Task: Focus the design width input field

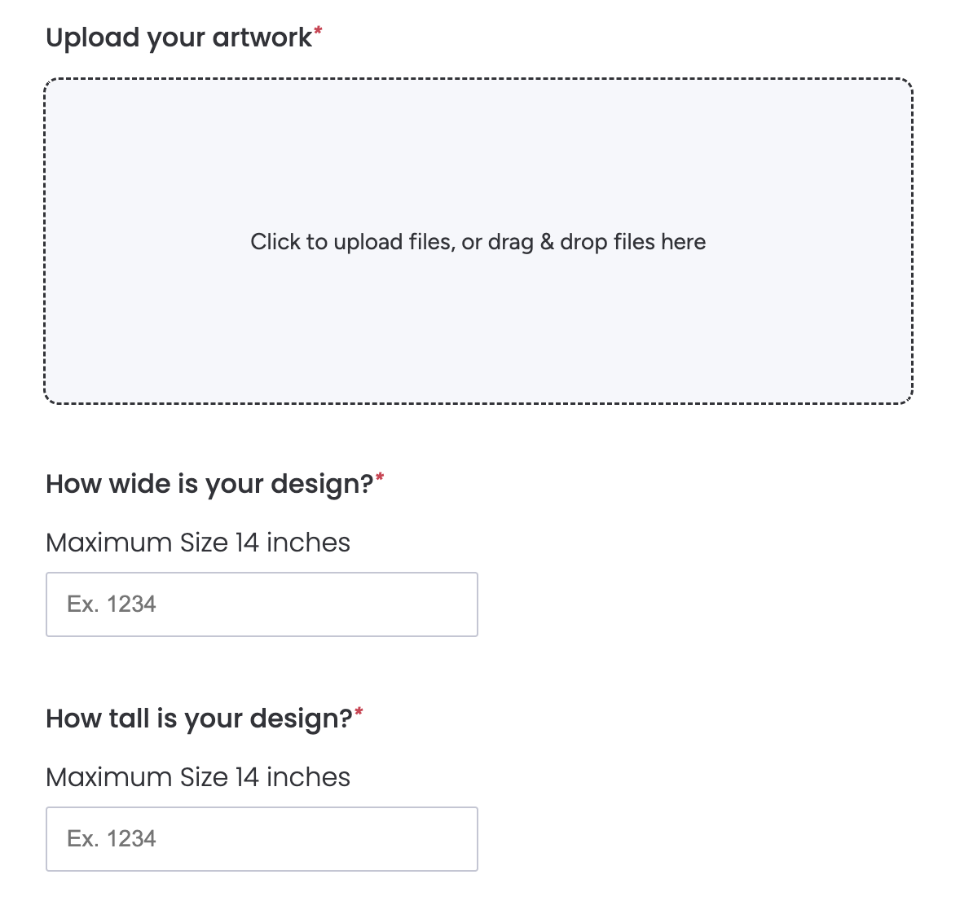Action: point(262,604)
